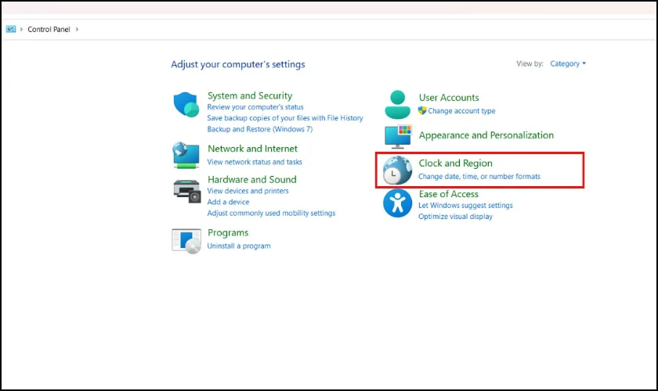The image size is (658, 391).
Task: Expand the chevron before Control Panel breadcrumb
Action: [21, 30]
